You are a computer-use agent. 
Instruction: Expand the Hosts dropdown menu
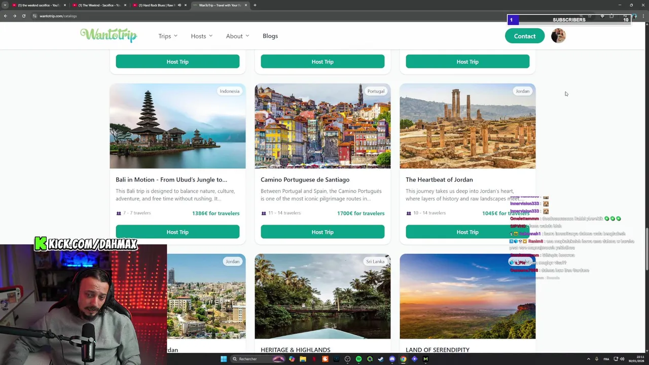[x=202, y=36]
